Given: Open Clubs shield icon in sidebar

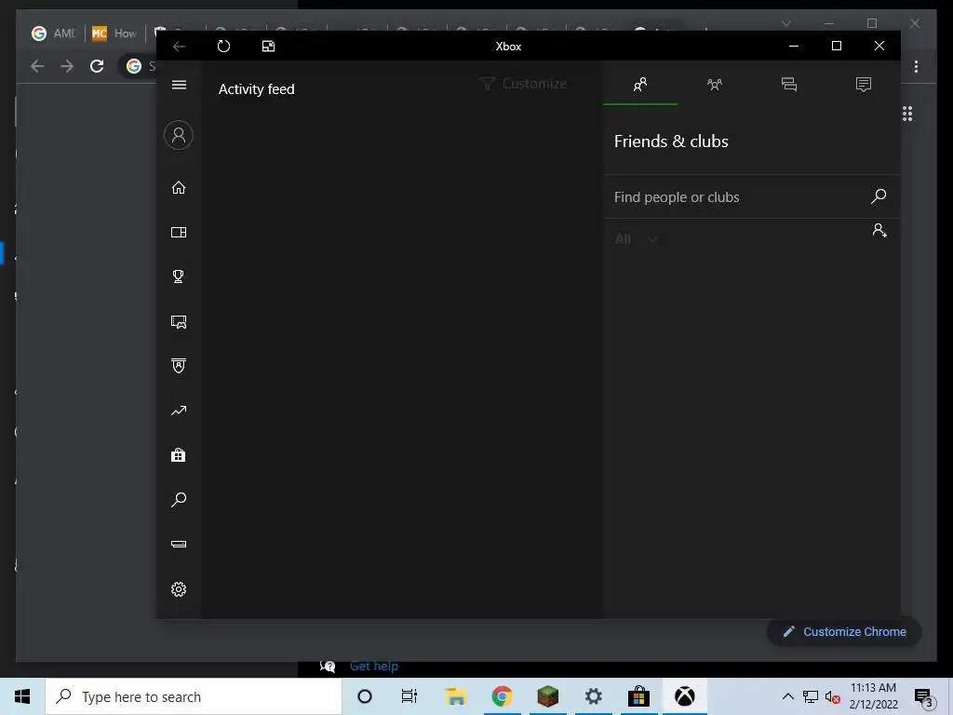Looking at the screenshot, I should [179, 365].
